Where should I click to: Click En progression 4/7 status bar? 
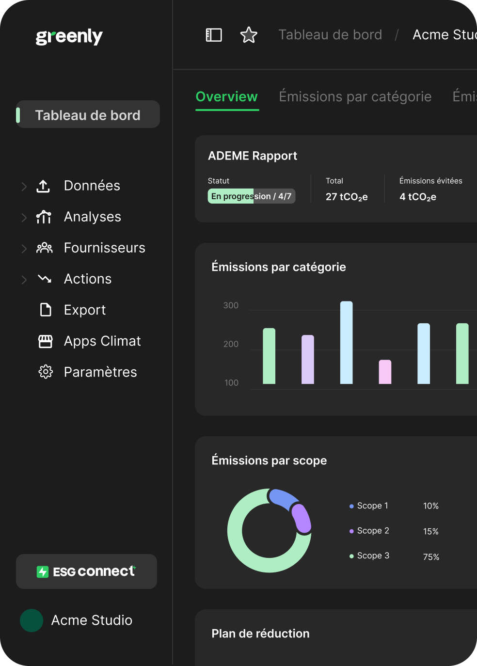pos(252,196)
